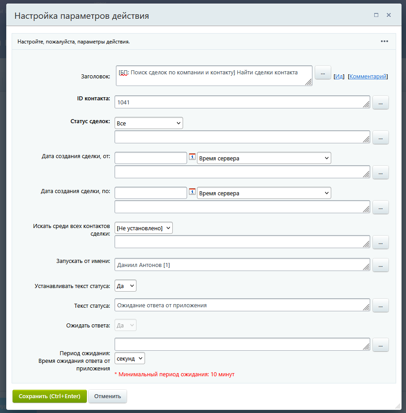Click ellipsis button next to Текст статуса field
Screen dimensions: 406x413
[380, 305]
